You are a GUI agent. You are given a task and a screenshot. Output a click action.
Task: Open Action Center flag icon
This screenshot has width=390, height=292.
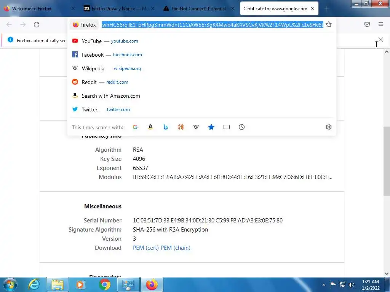pos(333,284)
